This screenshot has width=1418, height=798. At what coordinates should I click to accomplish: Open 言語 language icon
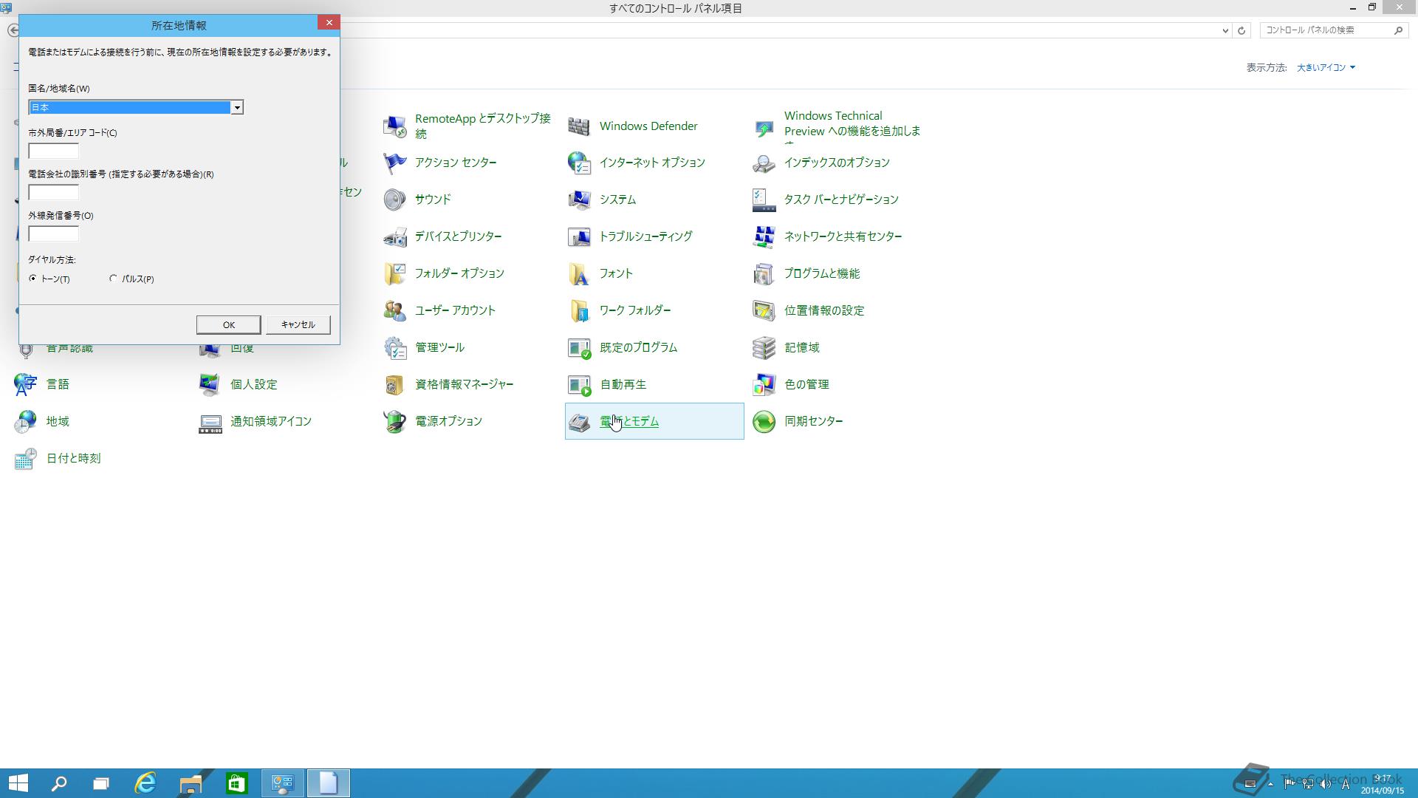click(x=25, y=385)
